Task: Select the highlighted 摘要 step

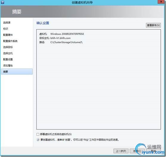Action: click(x=17, y=71)
